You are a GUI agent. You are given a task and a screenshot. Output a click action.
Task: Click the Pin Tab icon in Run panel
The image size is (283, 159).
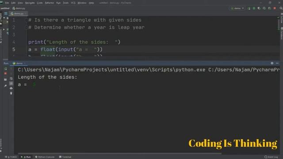(5, 86)
